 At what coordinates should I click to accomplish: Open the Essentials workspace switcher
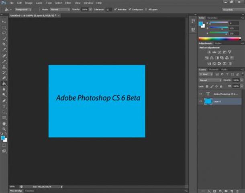click(x=233, y=10)
